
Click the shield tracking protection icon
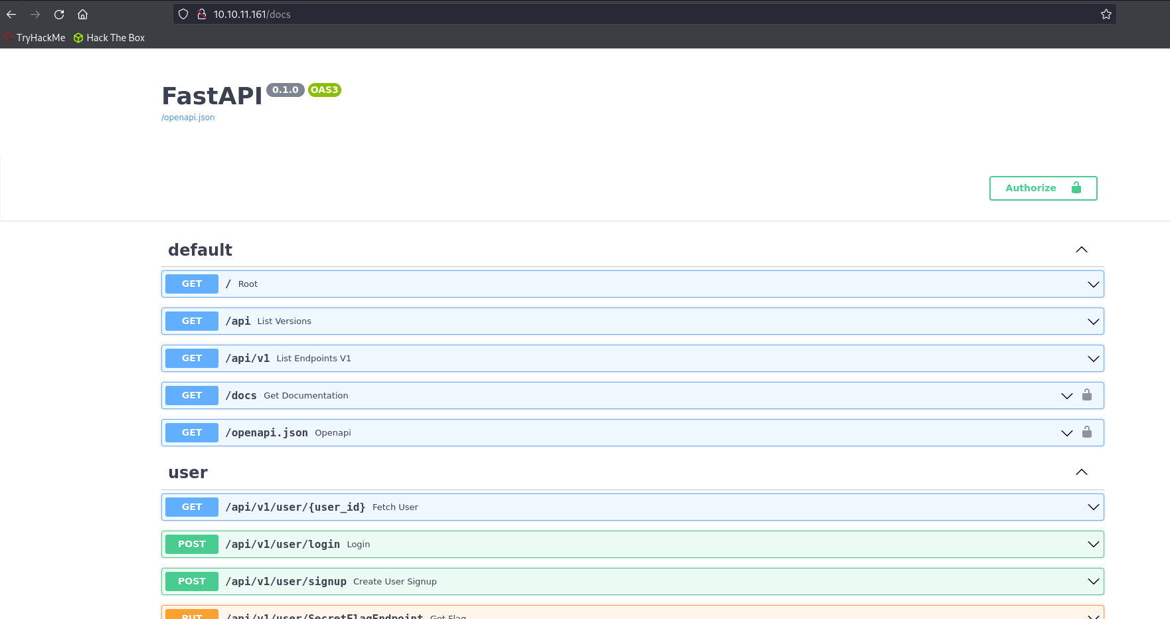tap(183, 14)
